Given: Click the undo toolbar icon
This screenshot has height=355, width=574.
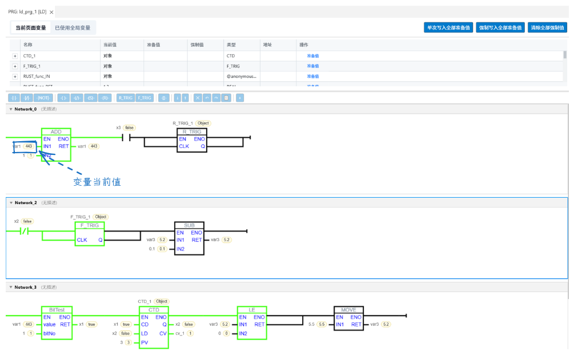Looking at the screenshot, I should pyautogui.click(x=207, y=98).
